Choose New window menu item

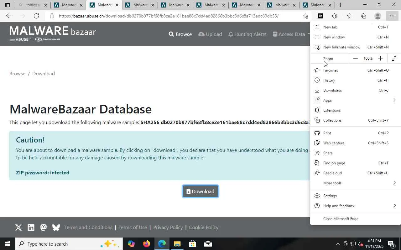(x=356, y=37)
